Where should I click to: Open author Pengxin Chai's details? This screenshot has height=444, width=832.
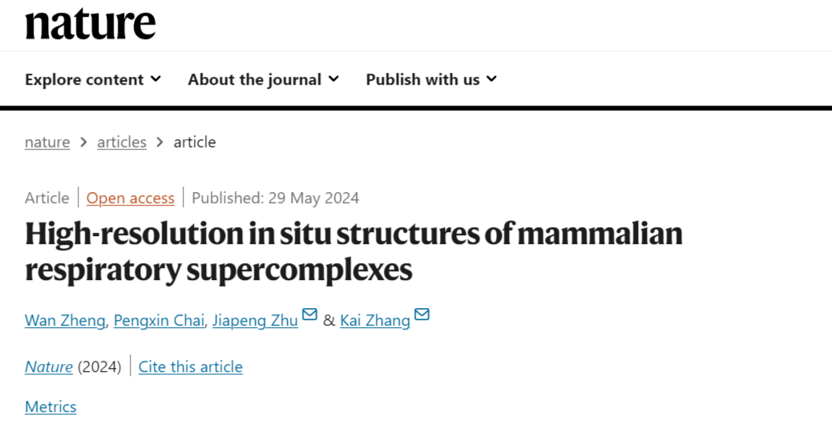pos(159,321)
